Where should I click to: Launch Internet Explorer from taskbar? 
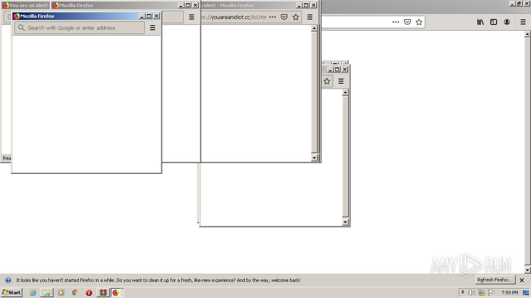point(33,293)
